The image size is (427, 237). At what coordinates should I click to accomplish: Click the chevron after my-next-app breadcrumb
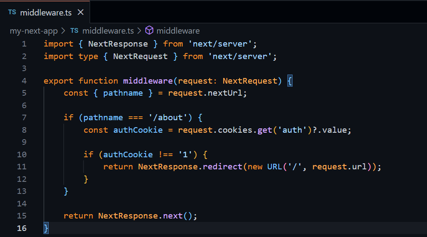click(62, 31)
